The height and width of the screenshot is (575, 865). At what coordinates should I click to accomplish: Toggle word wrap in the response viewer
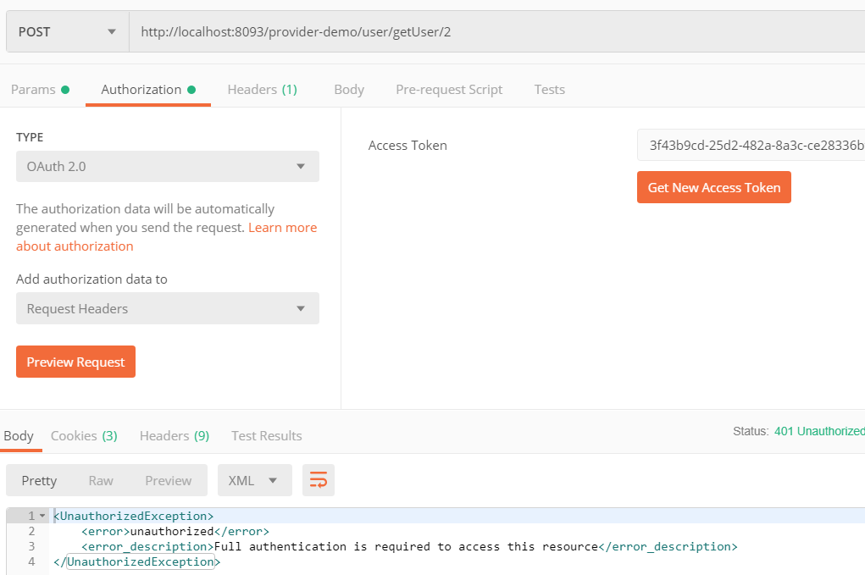319,479
